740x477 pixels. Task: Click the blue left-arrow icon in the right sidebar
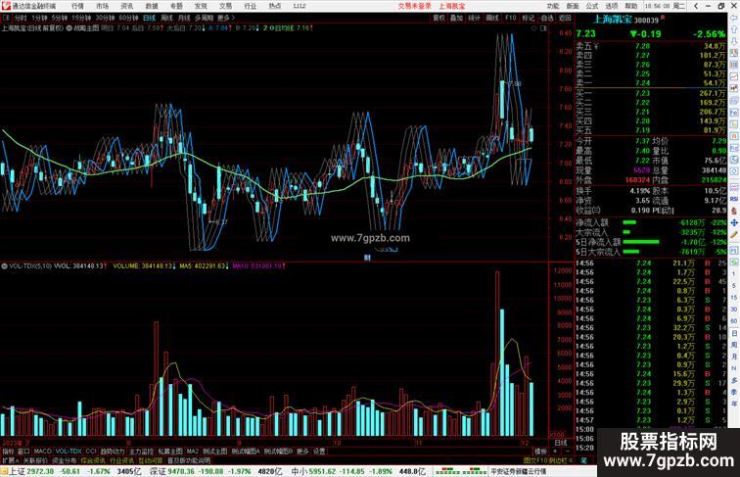tap(734, 18)
